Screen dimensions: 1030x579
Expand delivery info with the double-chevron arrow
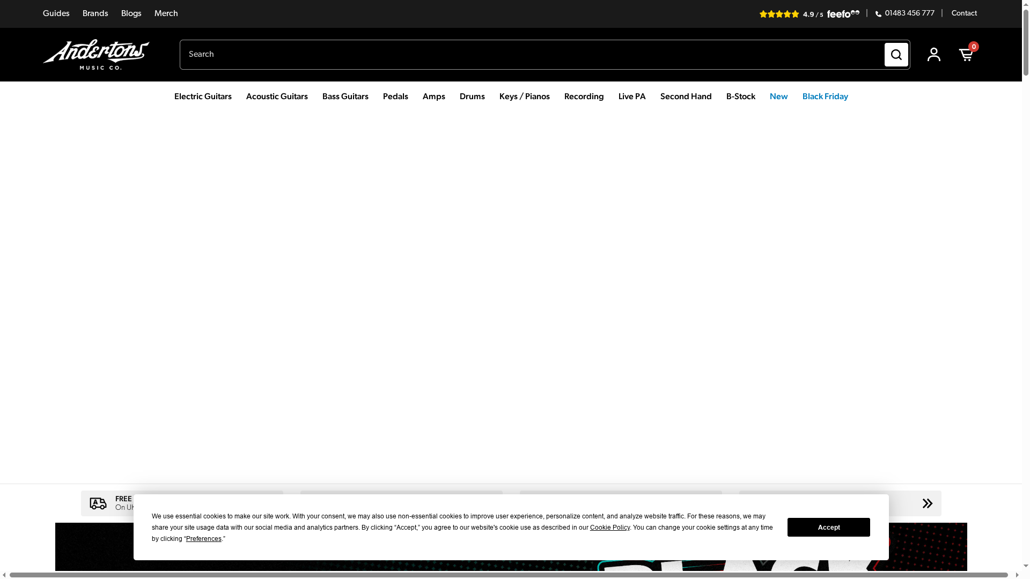[x=927, y=503]
